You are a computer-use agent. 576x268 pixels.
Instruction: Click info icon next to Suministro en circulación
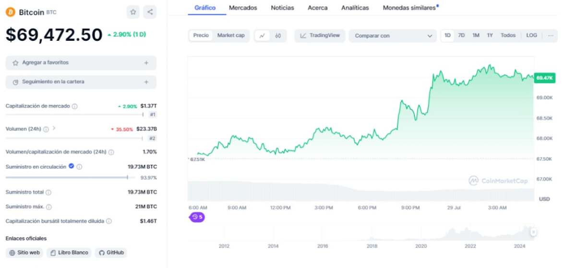click(x=79, y=167)
